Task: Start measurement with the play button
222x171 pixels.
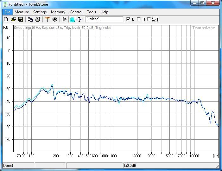Action: [x=65, y=19]
